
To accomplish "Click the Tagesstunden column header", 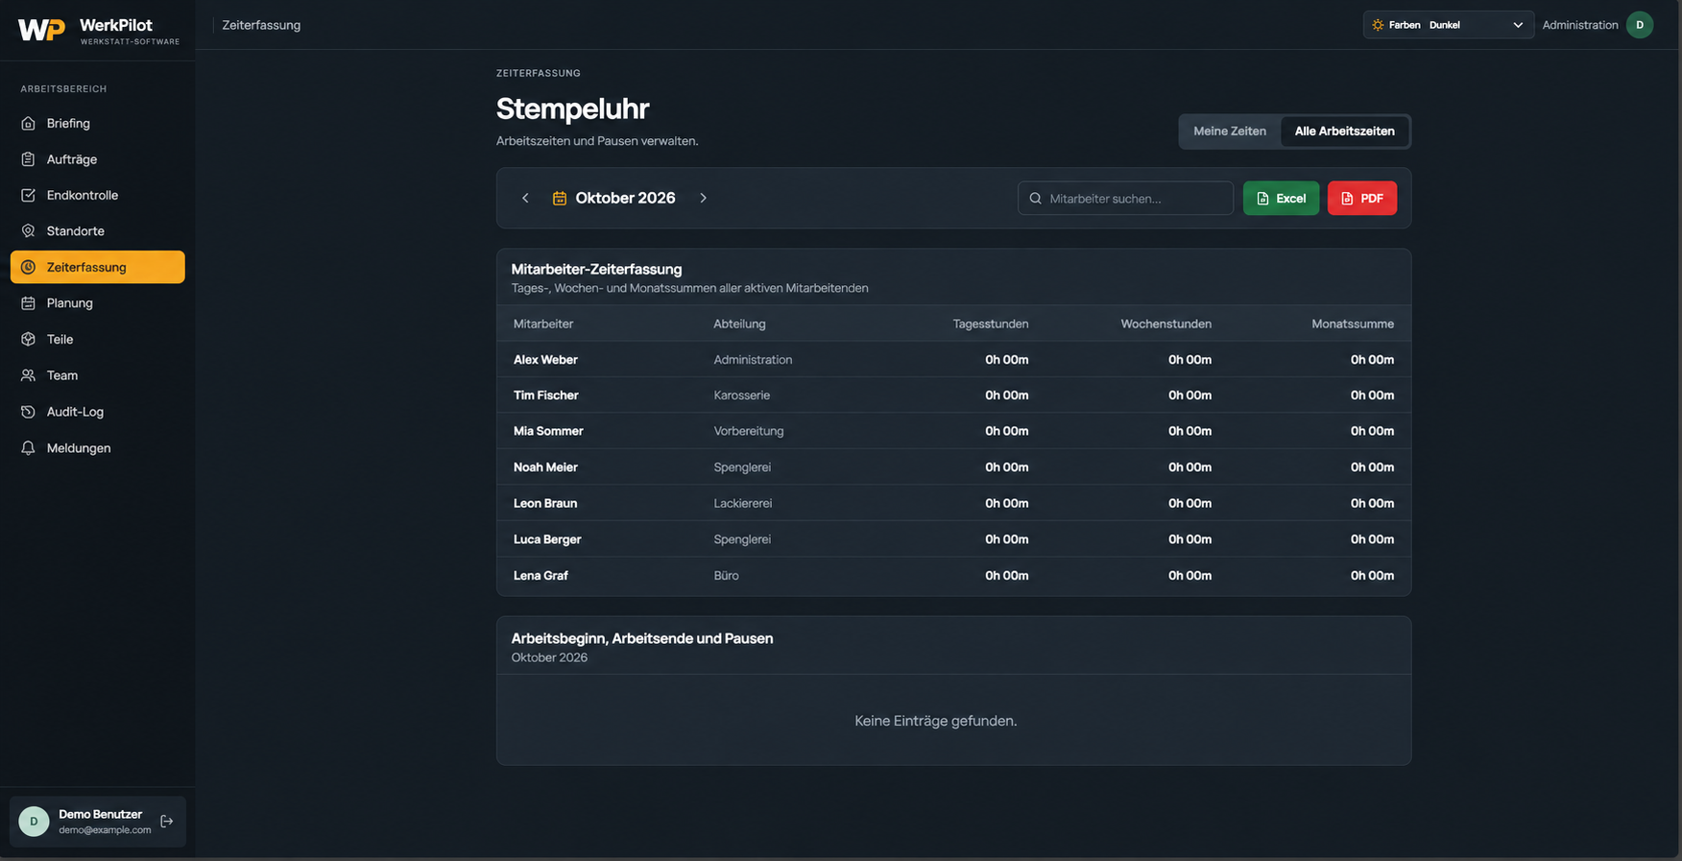I will pyautogui.click(x=991, y=323).
